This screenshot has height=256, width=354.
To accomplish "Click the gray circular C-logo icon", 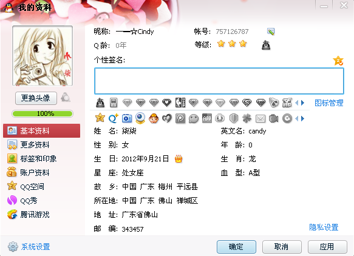I will tap(287, 118).
